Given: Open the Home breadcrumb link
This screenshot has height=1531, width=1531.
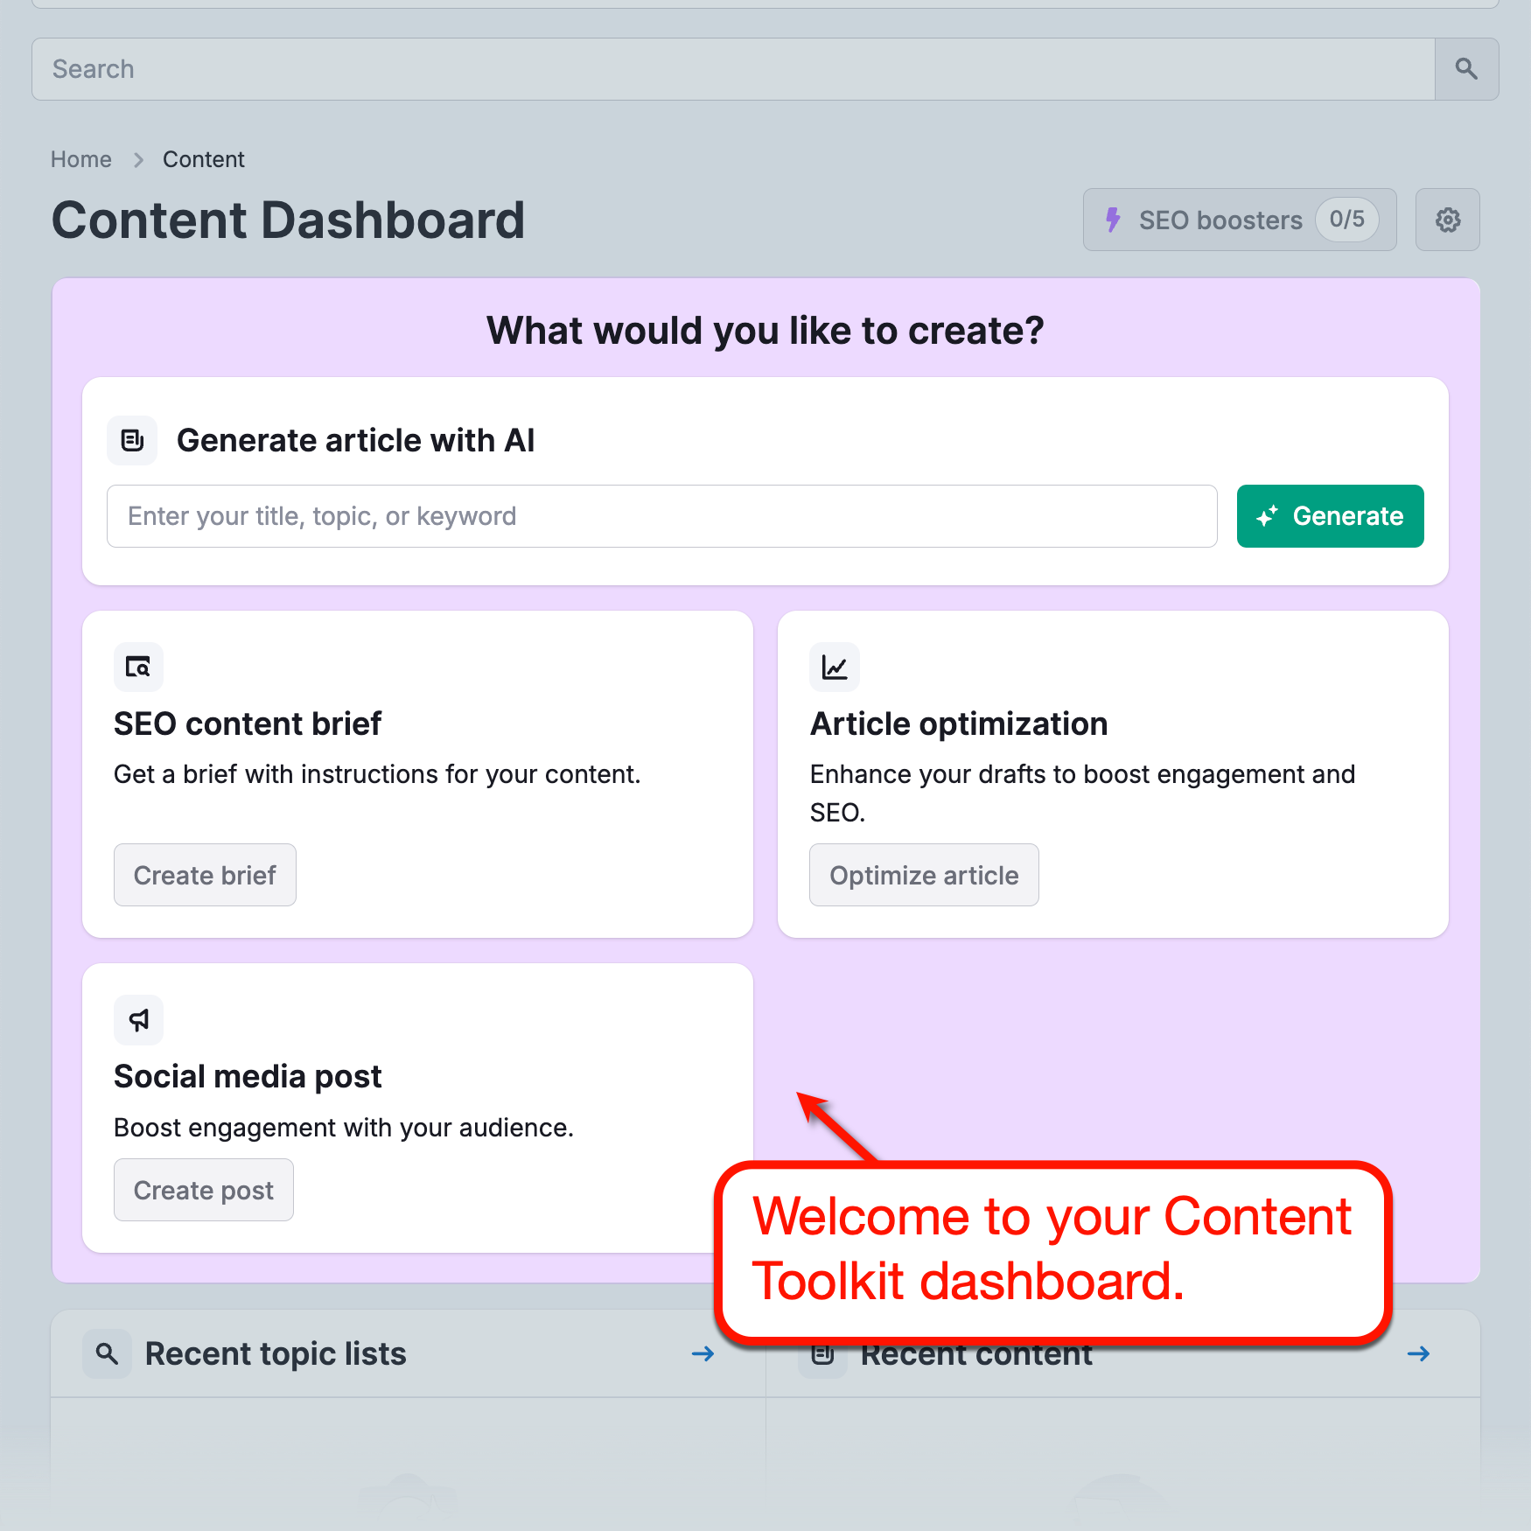Looking at the screenshot, I should pos(80,158).
